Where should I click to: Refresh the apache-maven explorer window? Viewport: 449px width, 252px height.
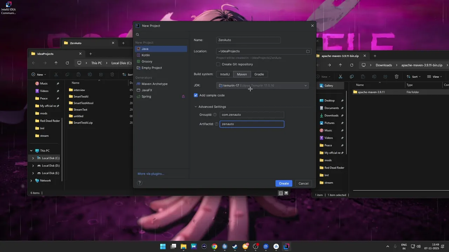pyautogui.click(x=351, y=65)
